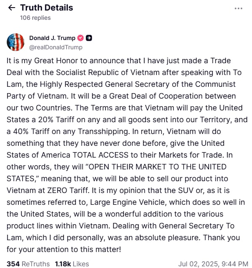
Task: Click the @realDonaldTrump handle
Action: [56, 47]
